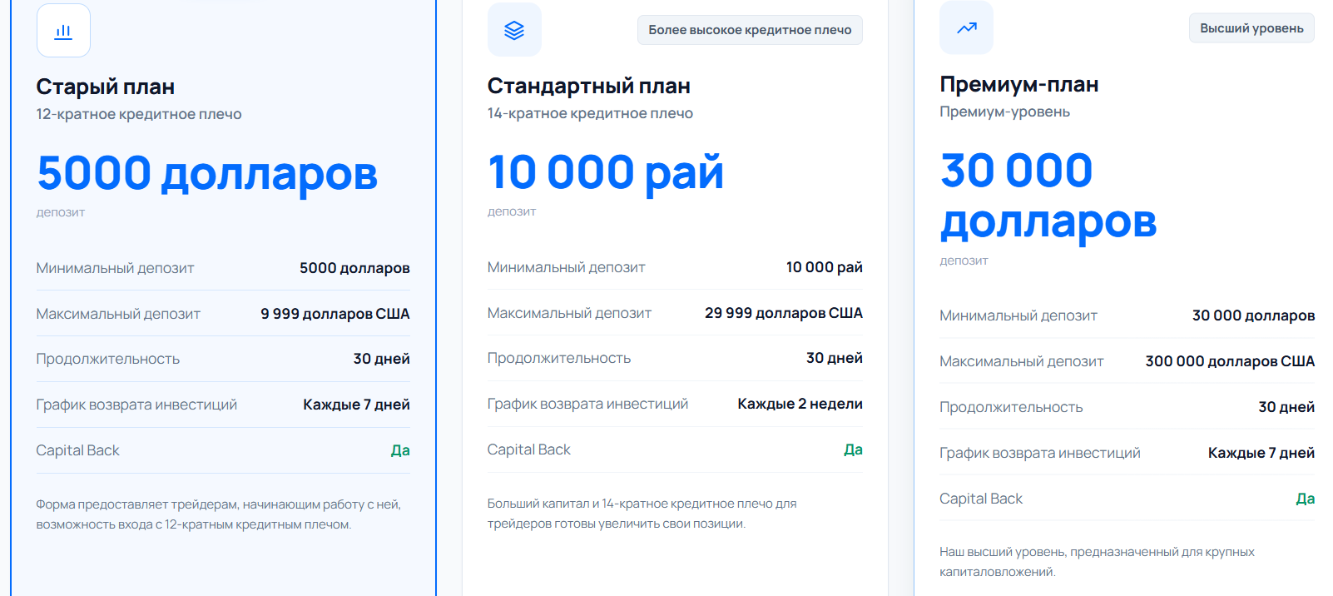Click 'Продолжительность' label in Премиум-план
This screenshot has height=596, width=1333.
click(1011, 407)
